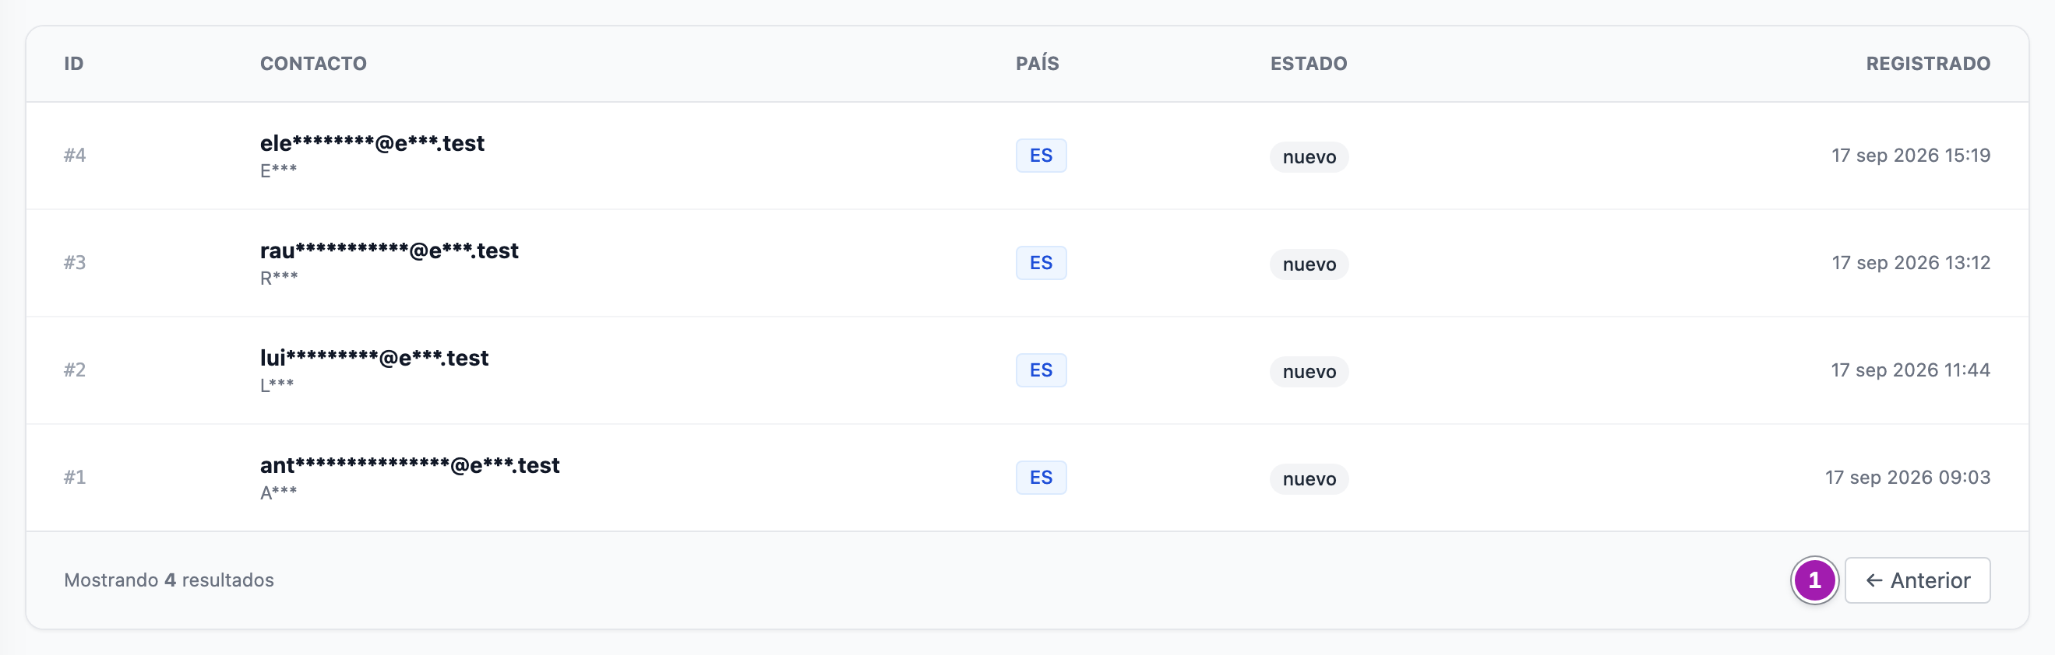Click the date 17 sep 2026 09:03

point(1908,478)
